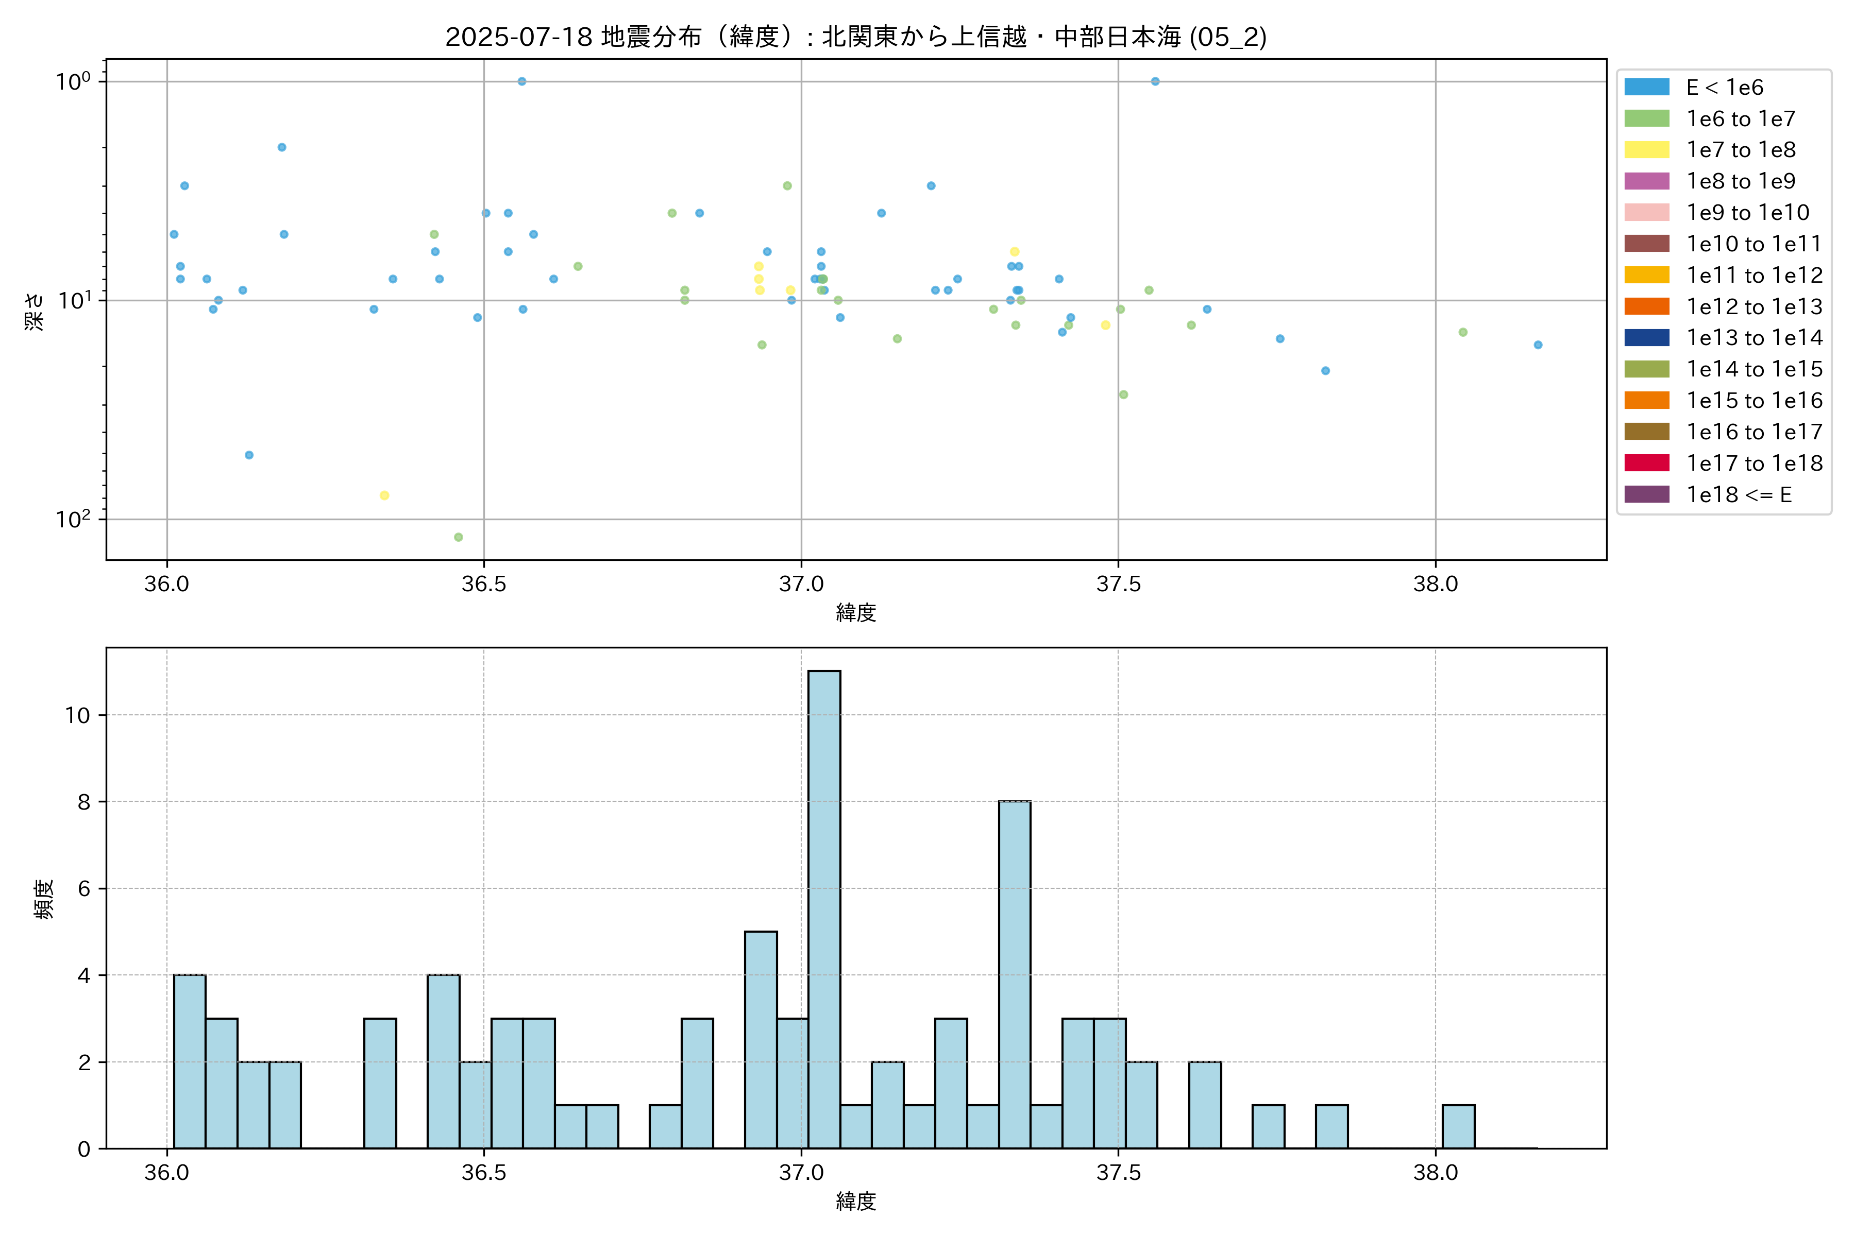Click the rightmost histogram bar near 38.0
Image resolution: width=1855 pixels, height=1236 pixels.
(1458, 1126)
